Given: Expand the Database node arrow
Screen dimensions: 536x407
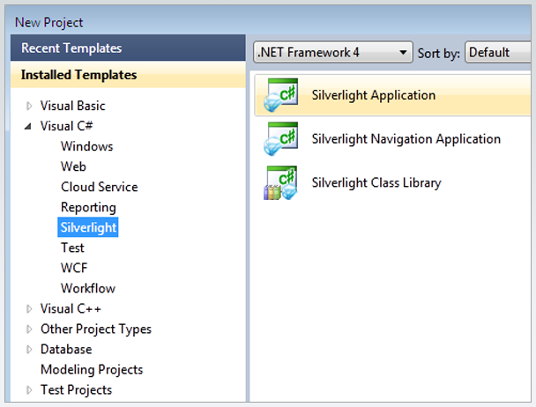Looking at the screenshot, I should pos(29,349).
